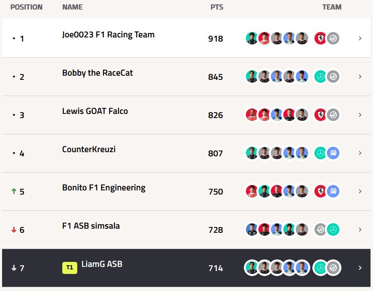Click the POSITION column header
The width and height of the screenshot is (373, 291).
tap(27, 7)
